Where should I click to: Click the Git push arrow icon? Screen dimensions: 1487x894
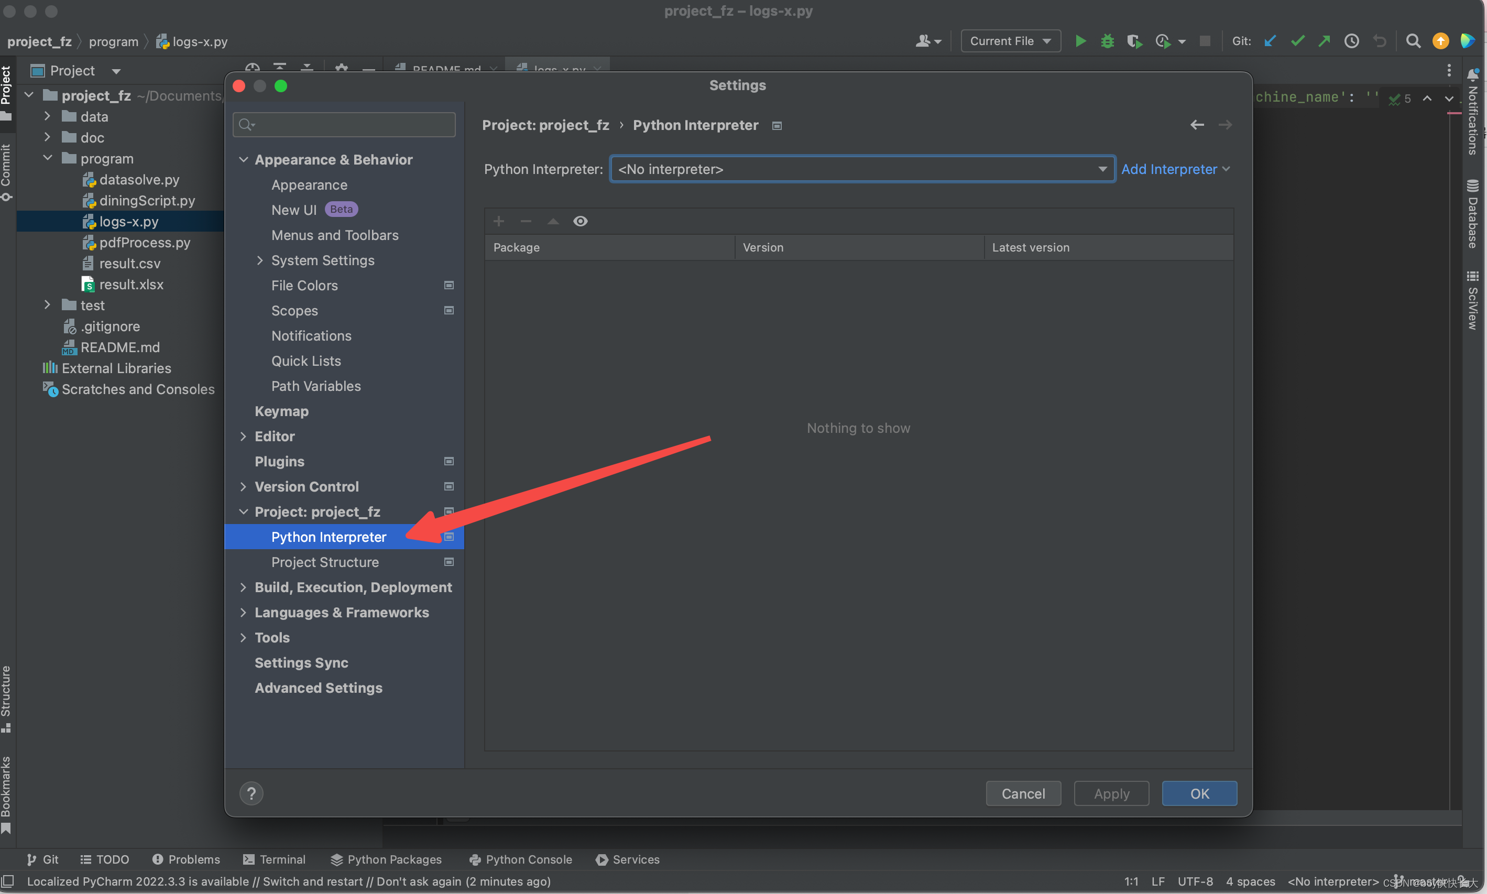[x=1324, y=41]
